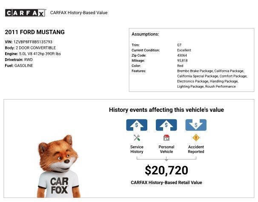Click the wrench and screwdriver service icon
This screenshot has width=258, height=202.
137,138
